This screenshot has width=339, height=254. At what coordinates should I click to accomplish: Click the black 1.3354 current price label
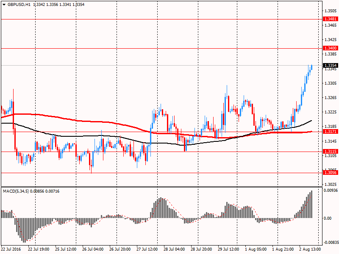coord(330,65)
